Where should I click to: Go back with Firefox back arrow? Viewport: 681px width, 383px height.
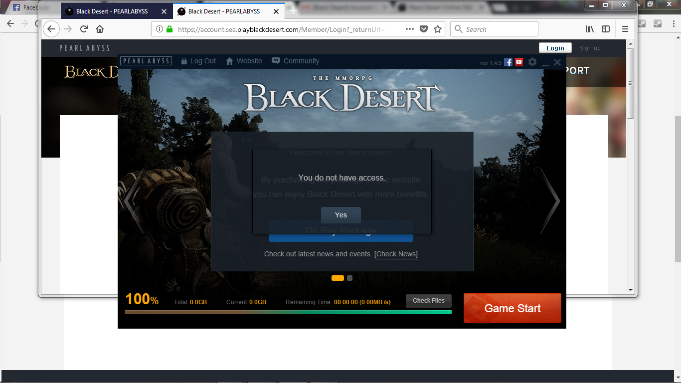tap(51, 29)
